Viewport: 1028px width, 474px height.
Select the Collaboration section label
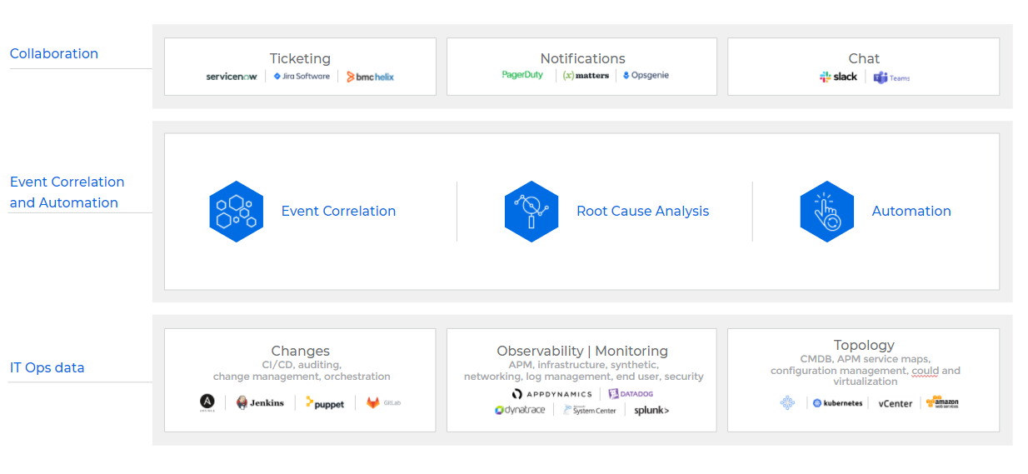[54, 53]
